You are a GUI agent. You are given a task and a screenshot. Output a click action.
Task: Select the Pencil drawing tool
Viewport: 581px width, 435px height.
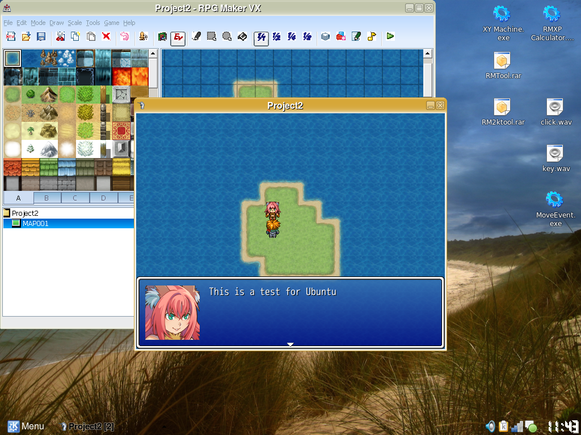click(x=196, y=36)
